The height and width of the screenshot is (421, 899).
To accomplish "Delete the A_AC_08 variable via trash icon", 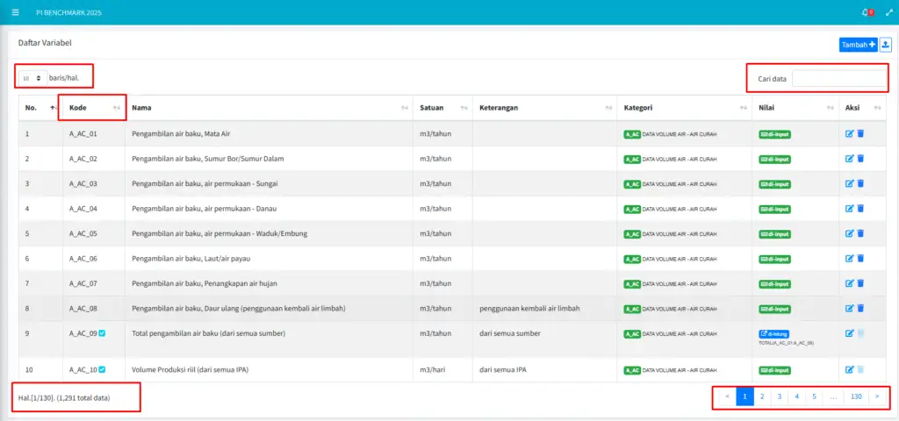I will click(x=860, y=308).
